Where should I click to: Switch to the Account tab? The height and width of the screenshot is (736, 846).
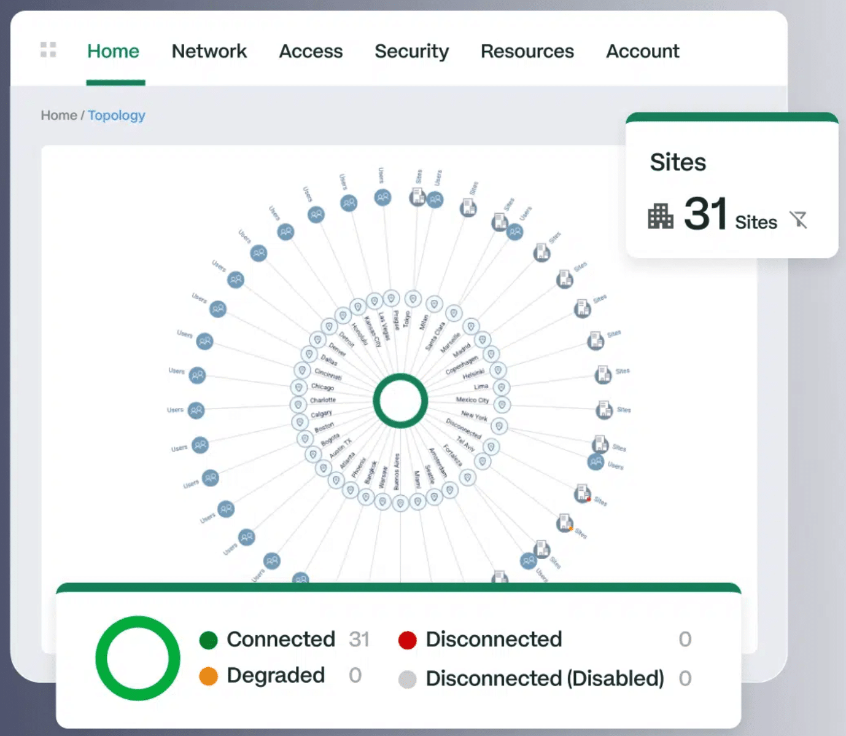pyautogui.click(x=643, y=52)
